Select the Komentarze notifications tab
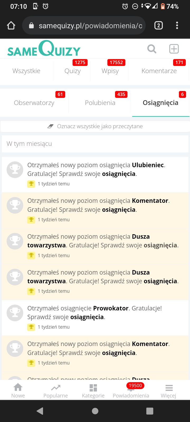The height and width of the screenshot is (422, 190). (x=159, y=71)
